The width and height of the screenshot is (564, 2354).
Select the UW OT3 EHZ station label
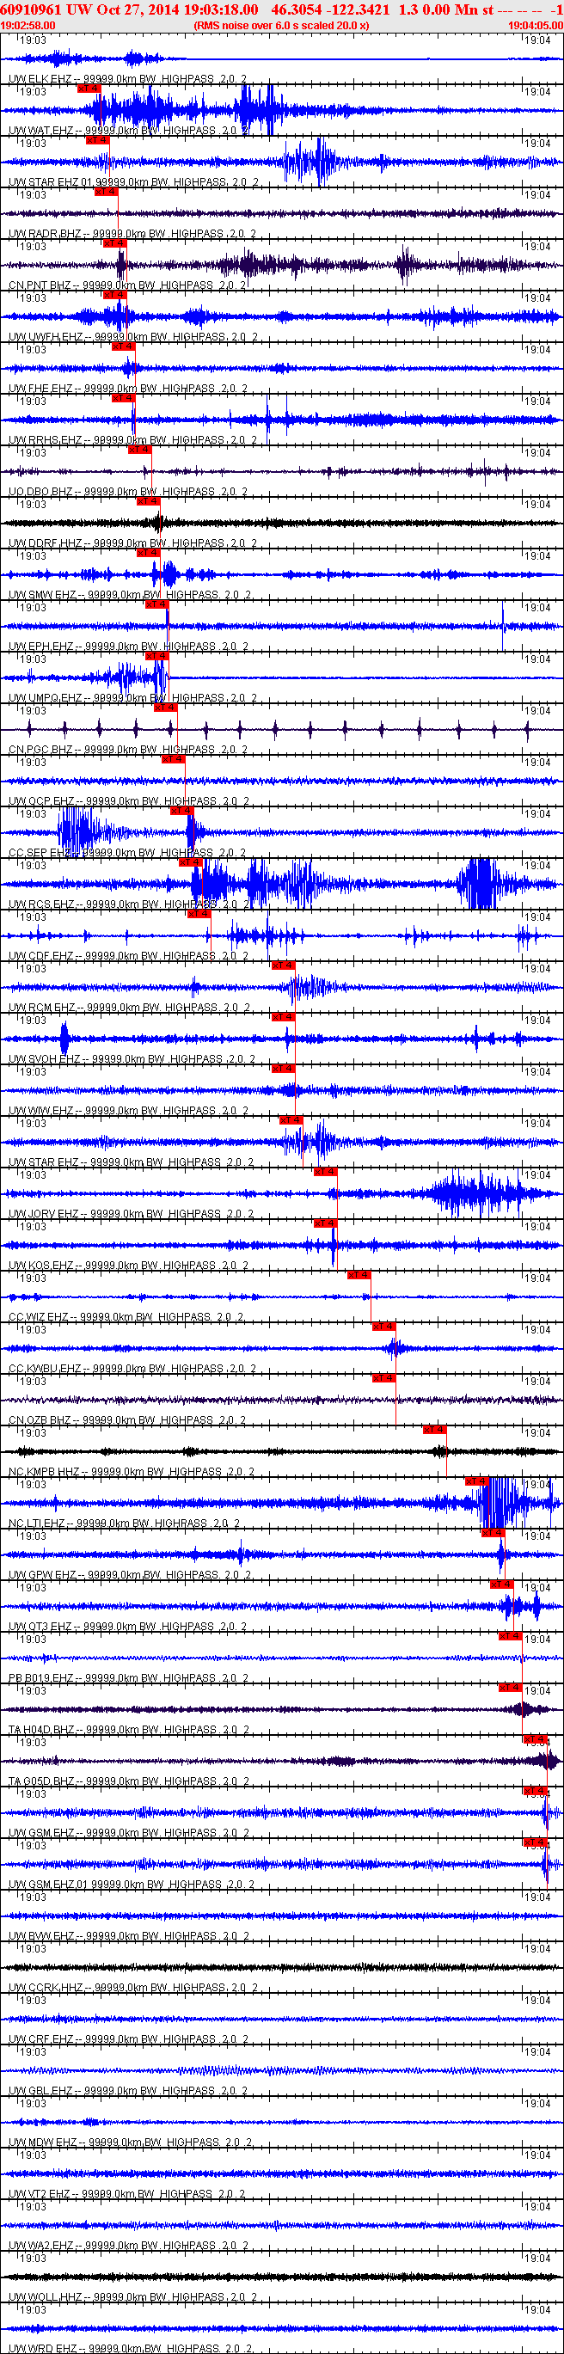tap(128, 1627)
